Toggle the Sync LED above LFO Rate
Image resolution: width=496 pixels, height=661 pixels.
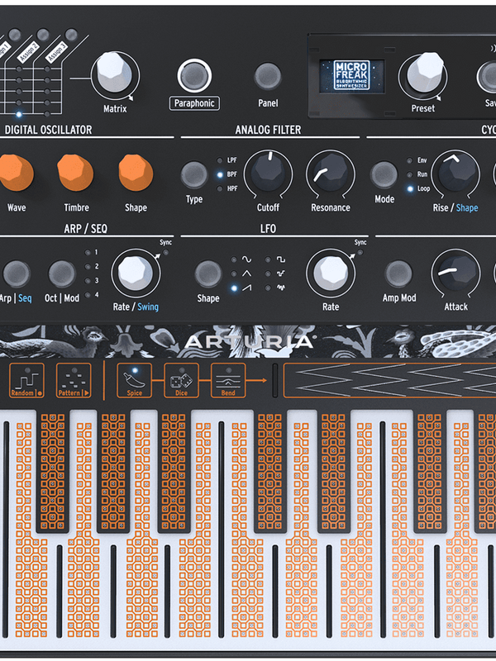(360, 253)
